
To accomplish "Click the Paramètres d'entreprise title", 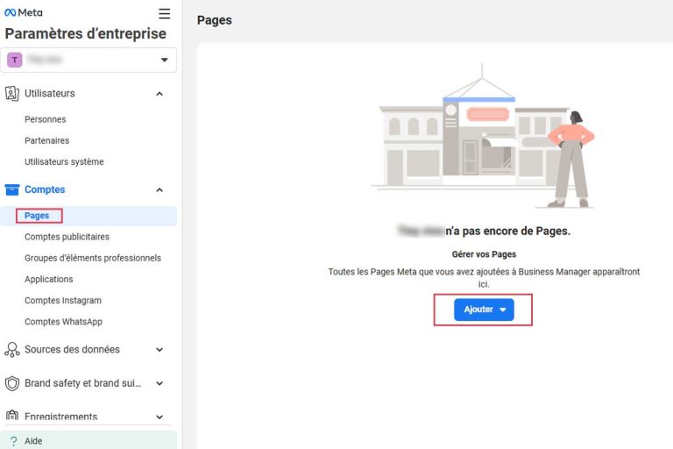I will coord(85,33).
